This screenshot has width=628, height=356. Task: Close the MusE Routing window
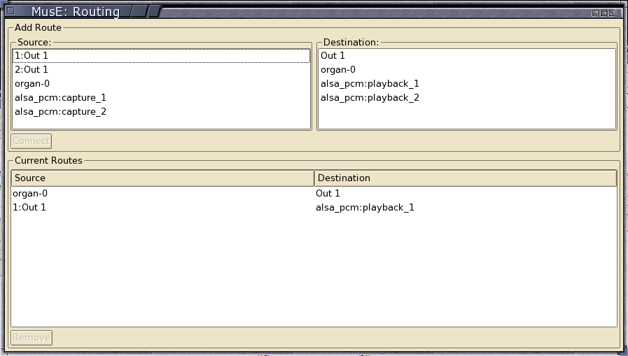[x=612, y=13]
